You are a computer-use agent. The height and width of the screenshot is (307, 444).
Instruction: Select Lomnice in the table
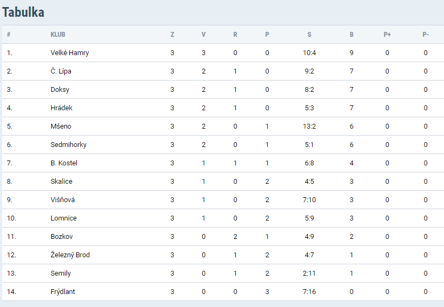[64, 218]
